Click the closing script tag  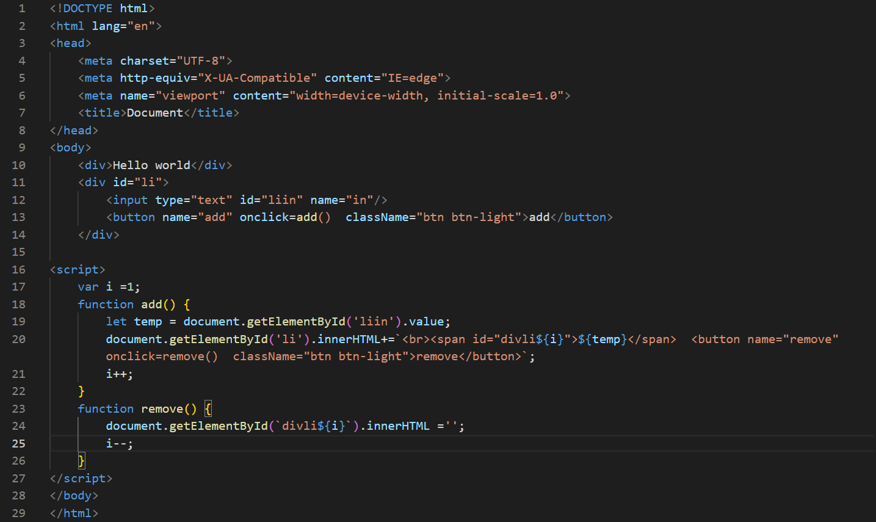click(x=81, y=478)
